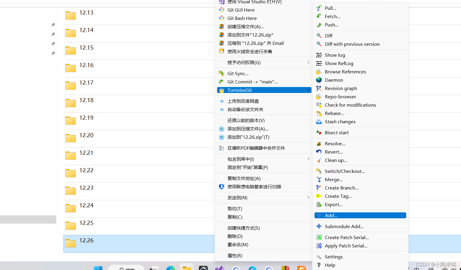Open the Revision graph
The image size is (461, 270).
pyautogui.click(x=341, y=88)
